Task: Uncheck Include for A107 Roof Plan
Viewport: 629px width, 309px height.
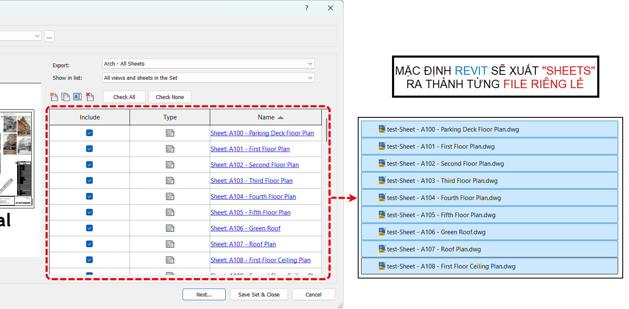Action: point(89,244)
